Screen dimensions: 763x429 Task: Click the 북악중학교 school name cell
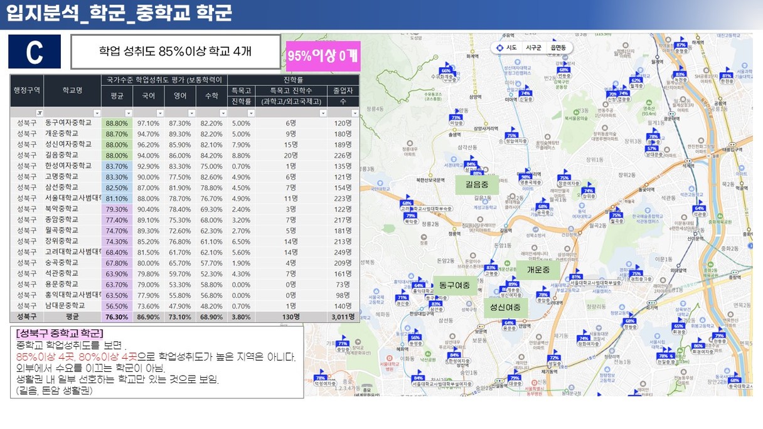click(x=73, y=208)
